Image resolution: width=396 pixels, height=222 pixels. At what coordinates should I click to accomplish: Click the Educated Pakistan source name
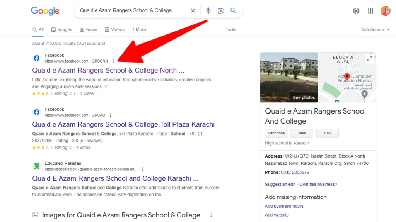pos(63,163)
